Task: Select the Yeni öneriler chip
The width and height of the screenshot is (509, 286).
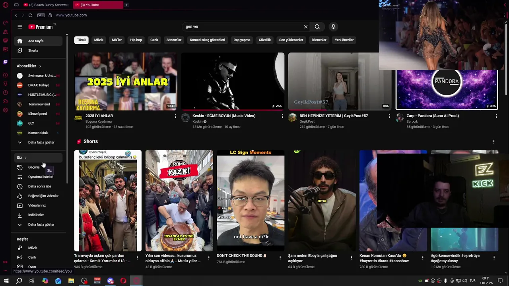Action: (x=344, y=40)
